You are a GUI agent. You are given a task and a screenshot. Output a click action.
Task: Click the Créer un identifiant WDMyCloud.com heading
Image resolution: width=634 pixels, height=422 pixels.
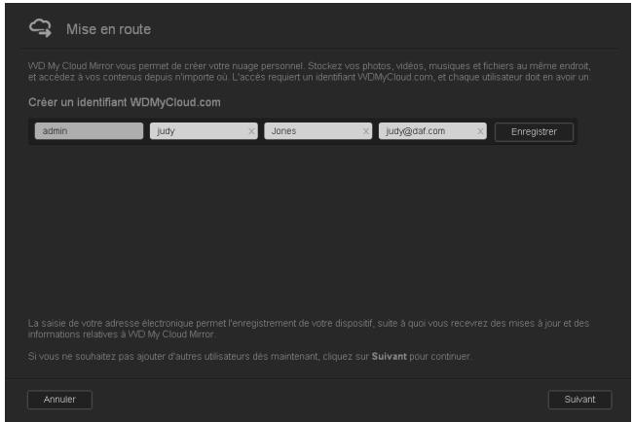(125, 102)
